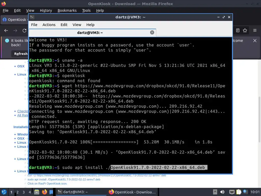261x196 pixels.
Task: Open Firefox Tools menu
Action: pyautogui.click(x=86, y=10)
